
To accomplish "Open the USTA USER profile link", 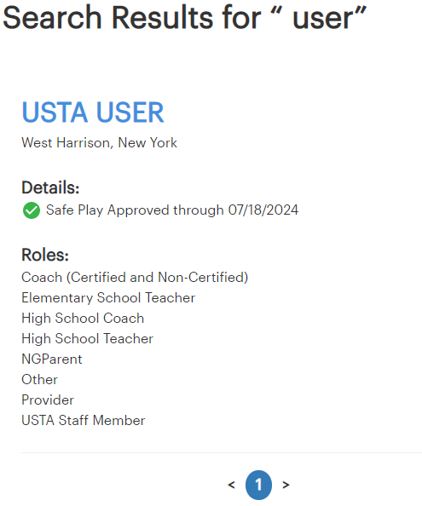I will coord(93,112).
